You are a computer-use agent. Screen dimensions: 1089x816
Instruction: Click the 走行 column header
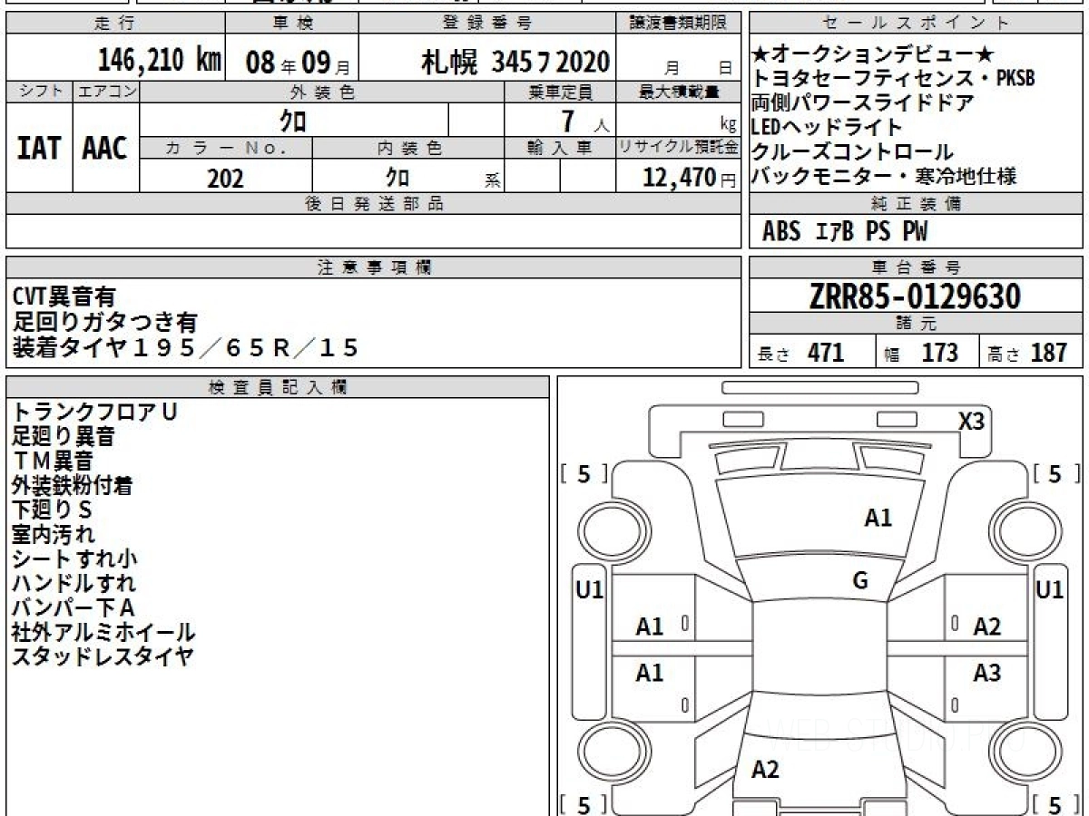tap(113, 24)
